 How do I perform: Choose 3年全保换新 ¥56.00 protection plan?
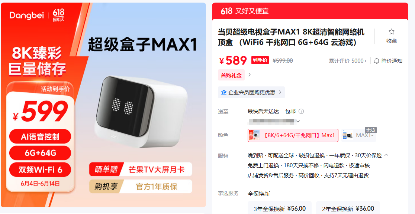click(x=280, y=209)
